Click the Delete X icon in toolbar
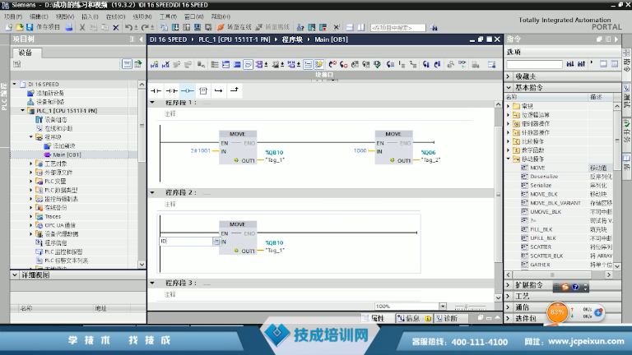This screenshot has width=632, height=355. tap(116, 27)
